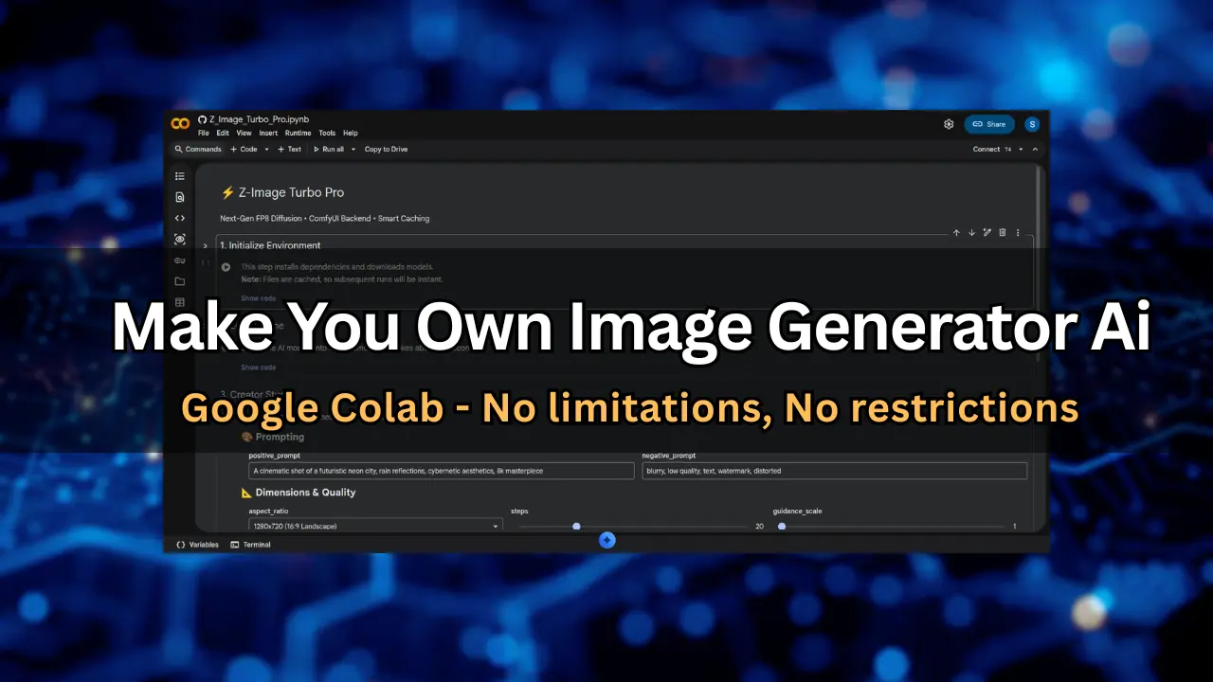
Task: Open the Table of contents sidebar panel
Action: [x=180, y=176]
